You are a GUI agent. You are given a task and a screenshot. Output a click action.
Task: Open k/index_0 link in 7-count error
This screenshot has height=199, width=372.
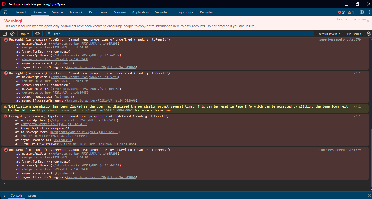[64, 97]
